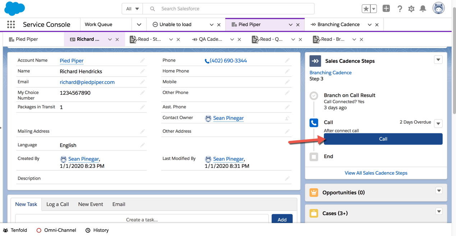Toggle the End step checkbox square
The height and width of the screenshot is (236, 456).
(314, 157)
